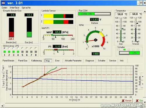Viewport: 146px width, 108px height.
Task: Select LPG injector radio button 8
Action: [x=36, y=48]
